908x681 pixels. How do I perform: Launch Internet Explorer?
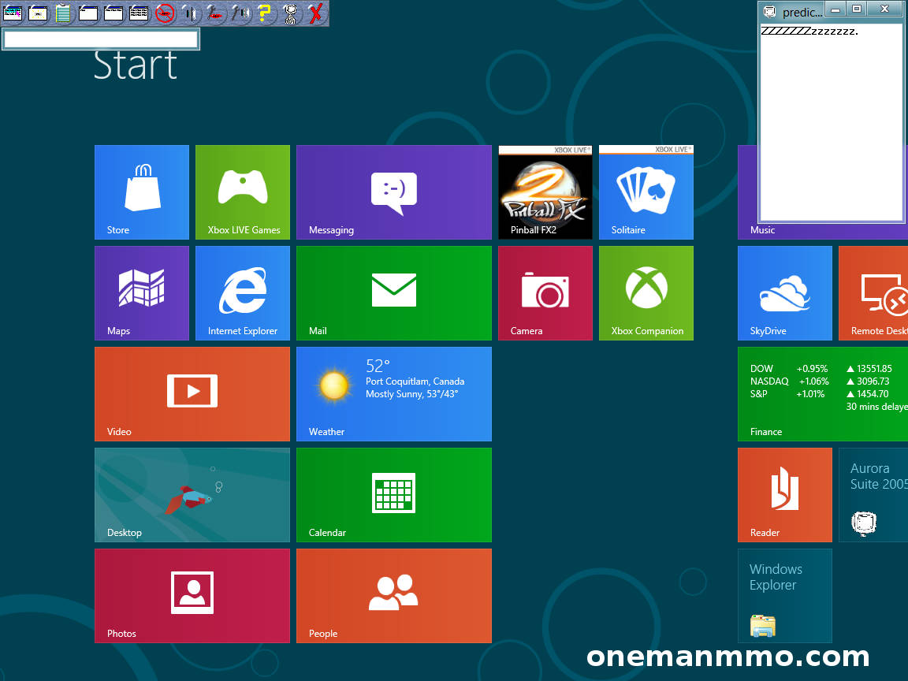tap(242, 292)
